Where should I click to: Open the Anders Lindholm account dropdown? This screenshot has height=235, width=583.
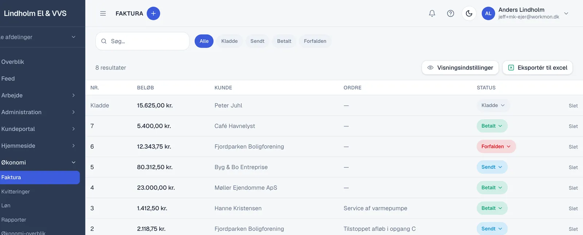pos(566,13)
